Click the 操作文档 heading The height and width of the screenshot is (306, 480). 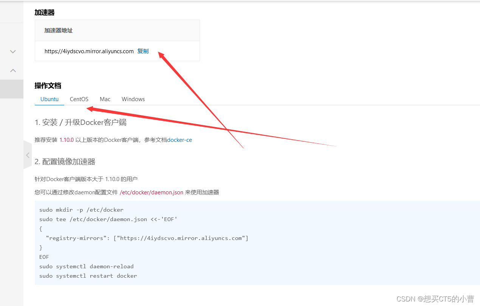coord(48,86)
